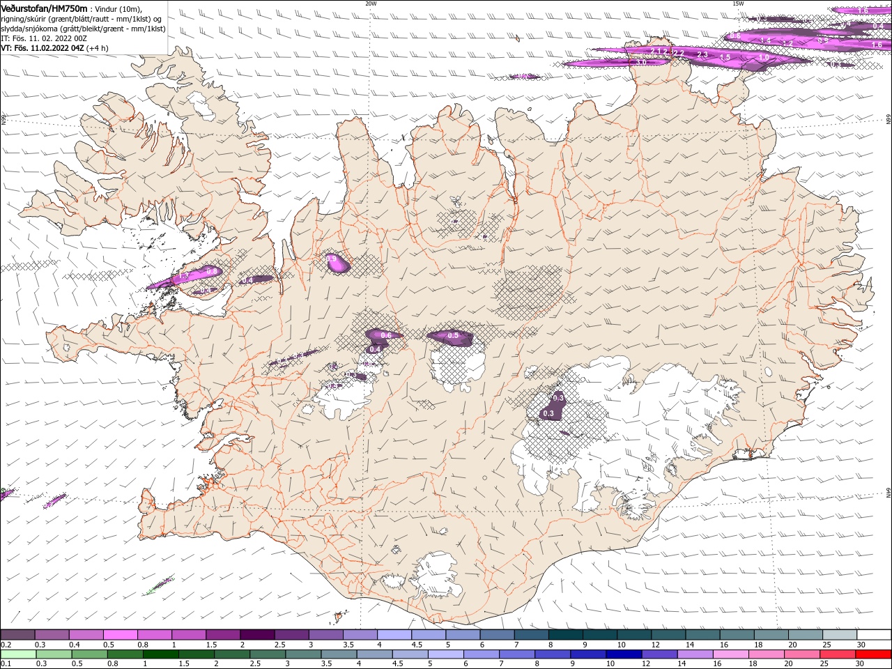Select the bright red bottom legend swatch at 30
This screenshot has width=892, height=669.
tap(873, 654)
